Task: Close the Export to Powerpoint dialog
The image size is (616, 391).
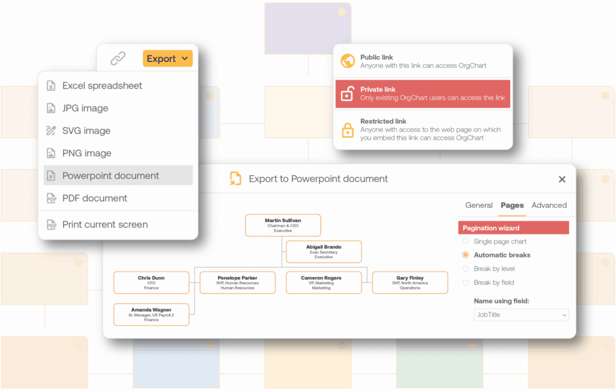Action: pyautogui.click(x=562, y=179)
